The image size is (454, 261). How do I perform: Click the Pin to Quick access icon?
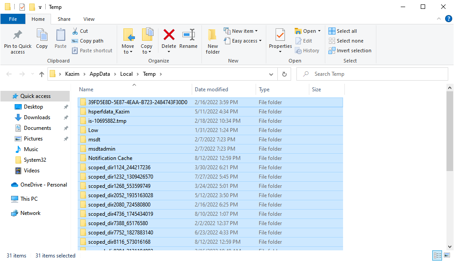coord(18,35)
